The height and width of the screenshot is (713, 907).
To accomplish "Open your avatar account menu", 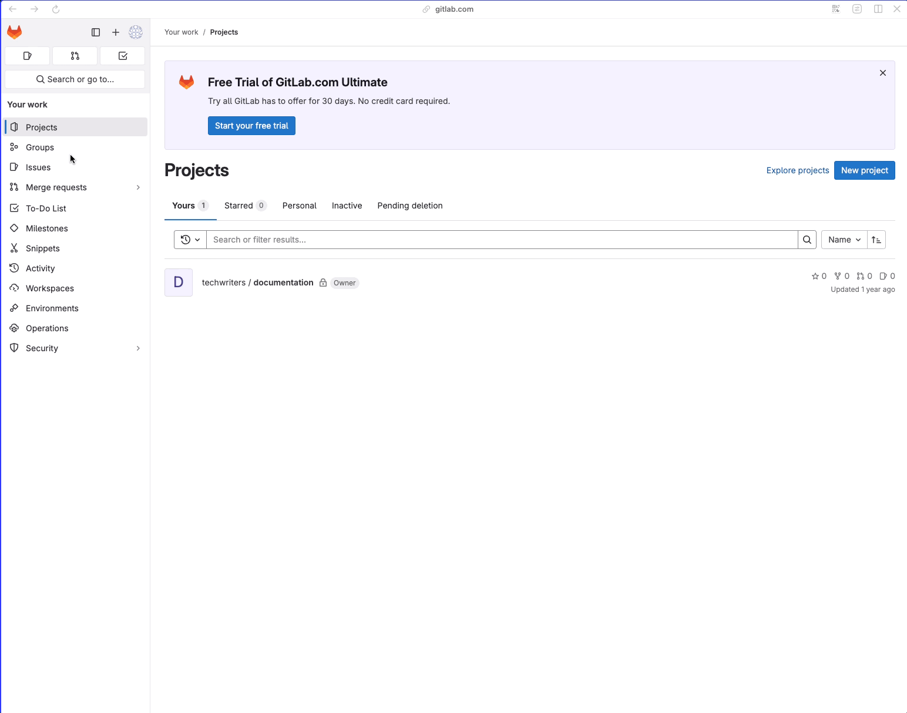I will 135,32.
